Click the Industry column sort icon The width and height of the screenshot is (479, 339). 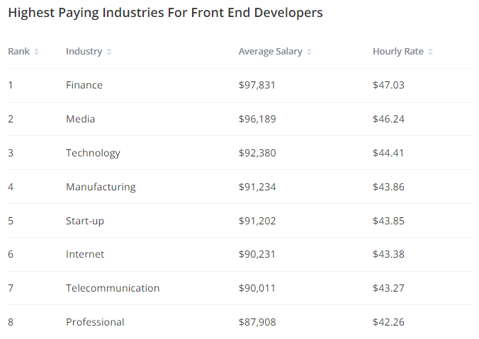click(x=109, y=52)
